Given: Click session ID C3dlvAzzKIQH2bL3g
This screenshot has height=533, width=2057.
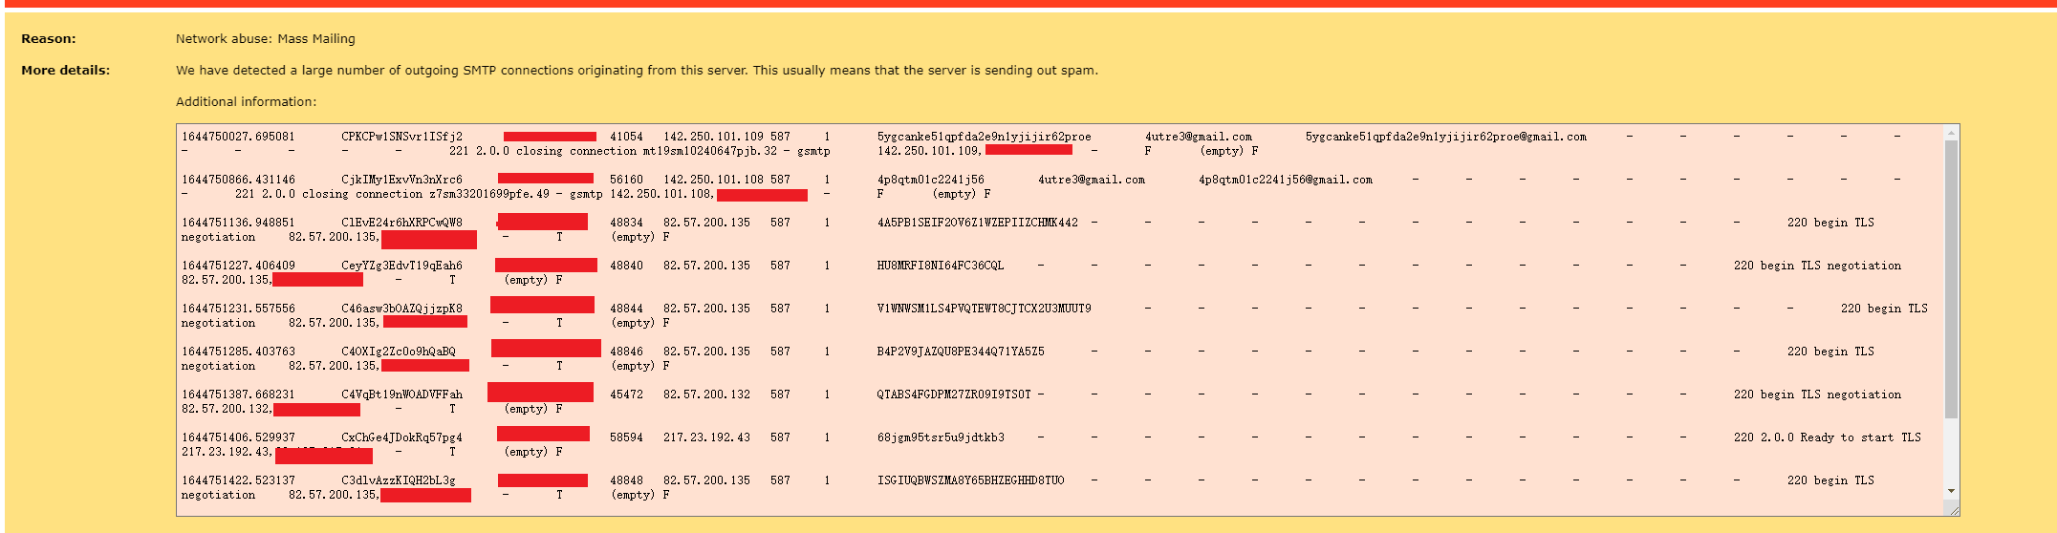Looking at the screenshot, I should tap(399, 480).
